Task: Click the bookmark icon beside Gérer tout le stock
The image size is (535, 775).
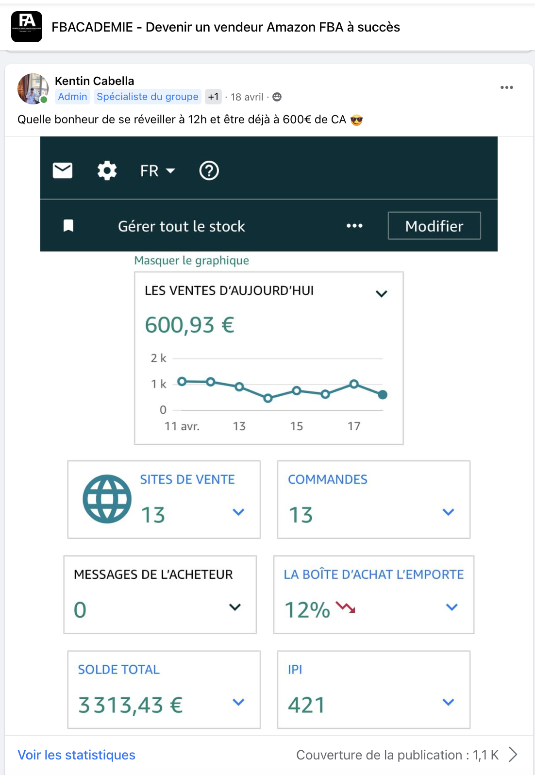Action: [68, 226]
